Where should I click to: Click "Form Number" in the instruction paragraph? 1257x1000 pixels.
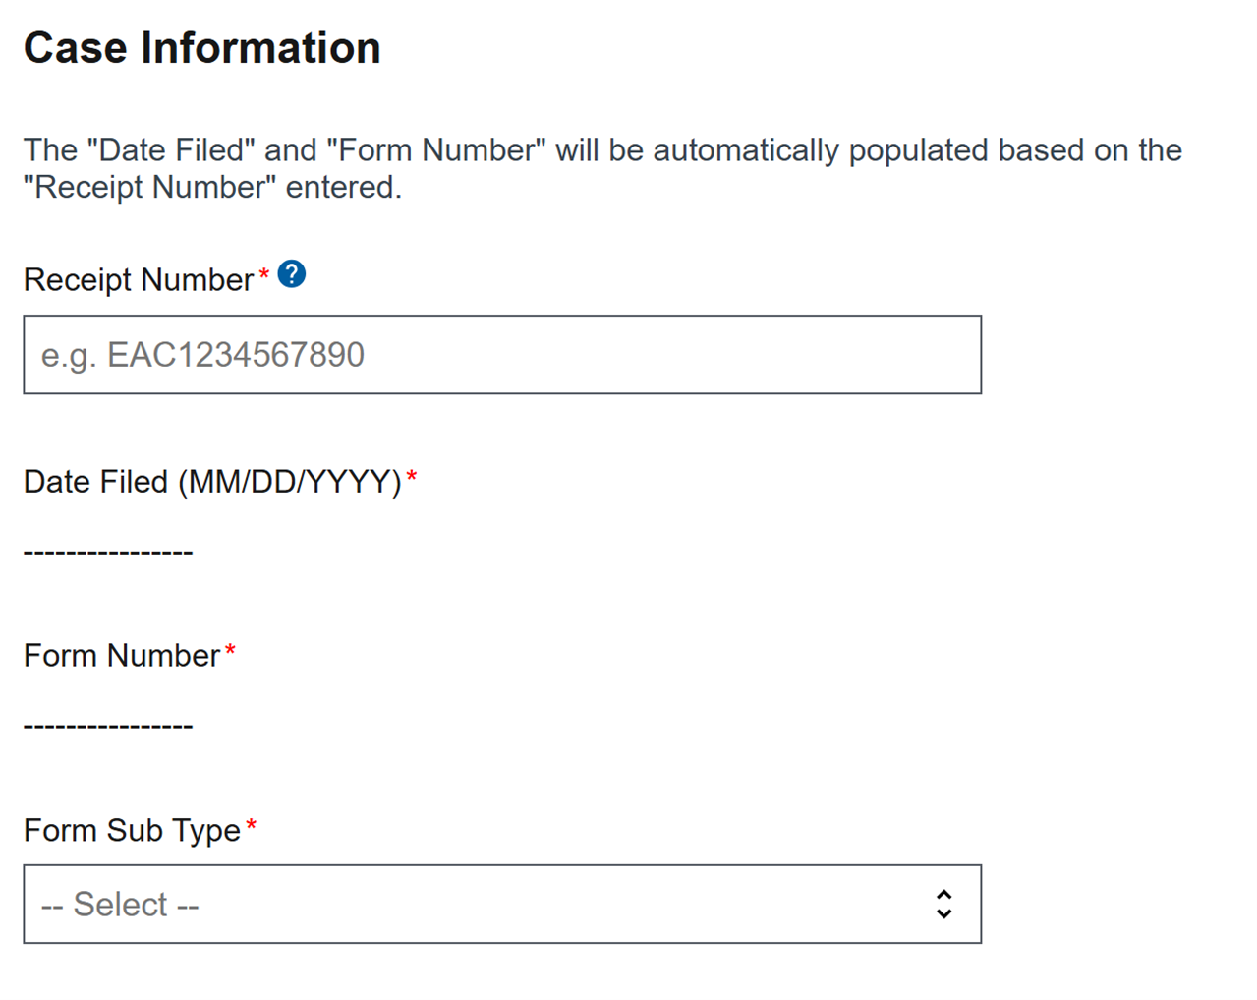[435, 150]
